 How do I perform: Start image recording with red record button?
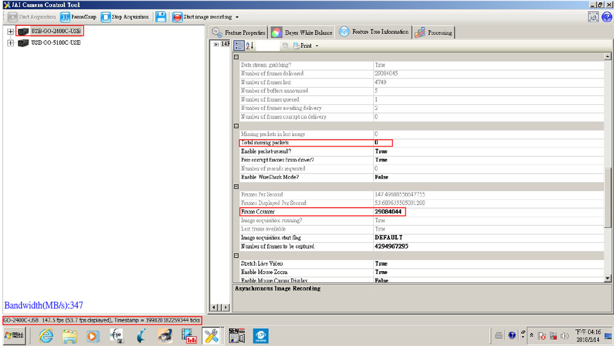[x=177, y=17]
